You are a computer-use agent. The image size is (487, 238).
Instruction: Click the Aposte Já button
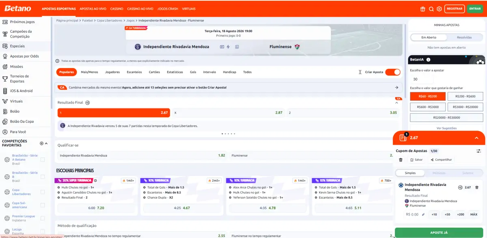click(x=439, y=233)
